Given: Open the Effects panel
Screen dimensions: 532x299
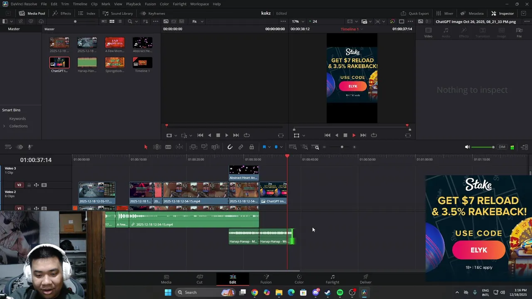Looking at the screenshot, I should coord(62,13).
